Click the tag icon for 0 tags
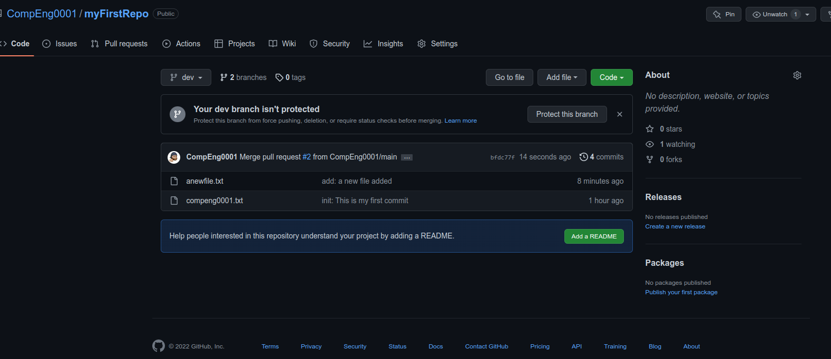Viewport: 831px width, 359px height. [x=279, y=77]
